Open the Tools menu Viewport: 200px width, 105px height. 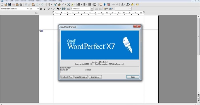[45, 1]
